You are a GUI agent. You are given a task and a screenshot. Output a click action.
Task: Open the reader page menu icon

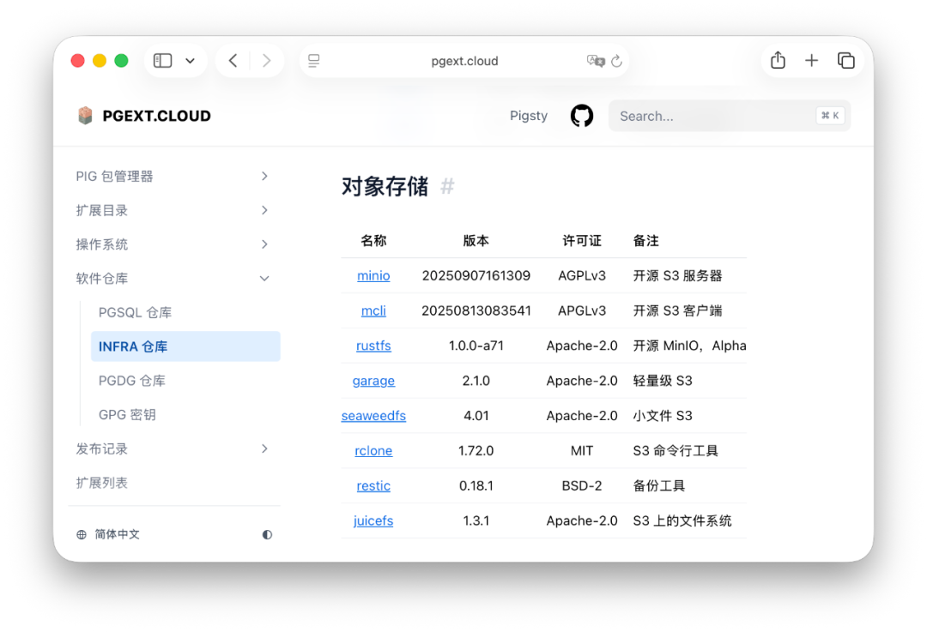coord(314,61)
